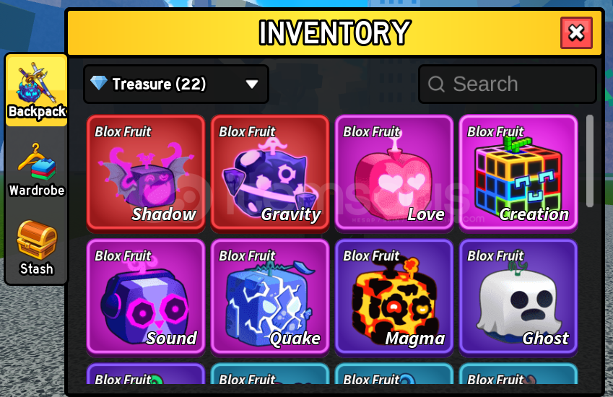
Task: Click the dropdown arrow beside Treasure
Action: [252, 84]
